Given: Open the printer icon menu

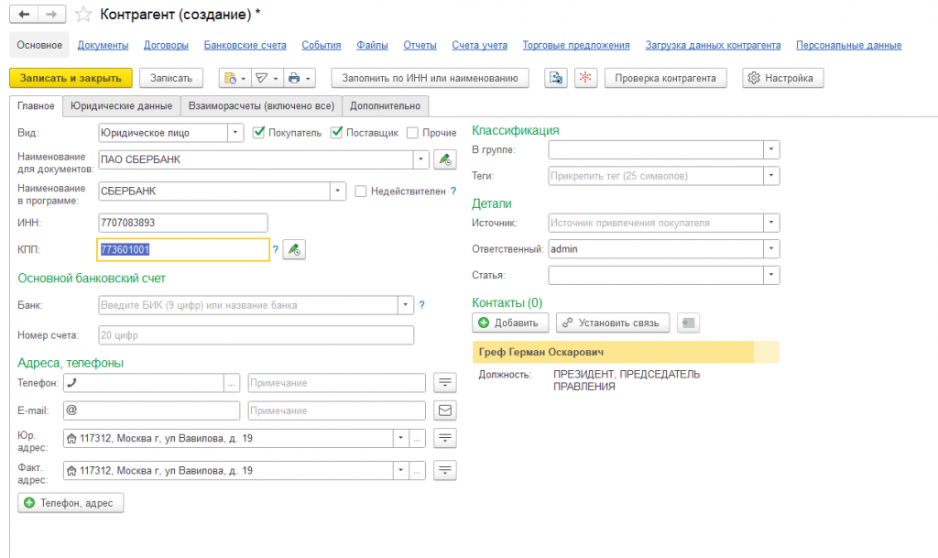Looking at the screenshot, I should [x=300, y=78].
